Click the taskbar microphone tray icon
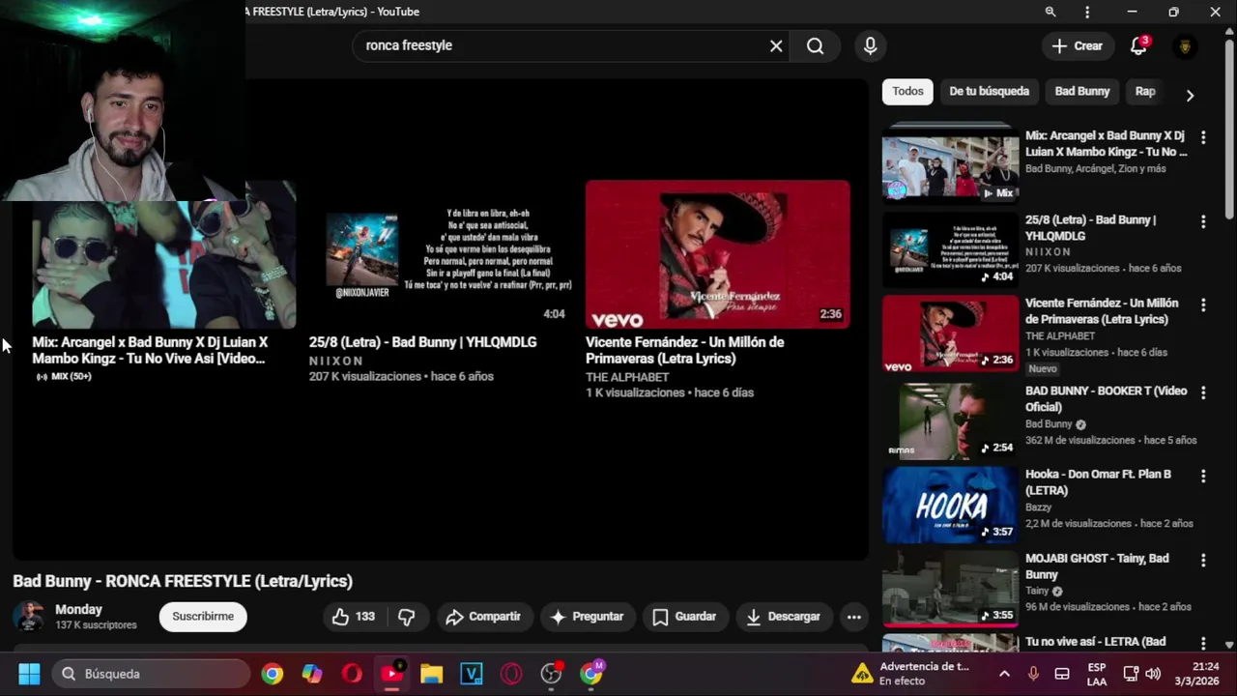The height and width of the screenshot is (696, 1237). [1033, 674]
